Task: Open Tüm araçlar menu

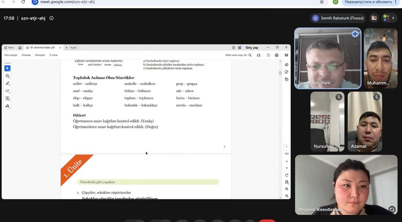Action: (10, 55)
